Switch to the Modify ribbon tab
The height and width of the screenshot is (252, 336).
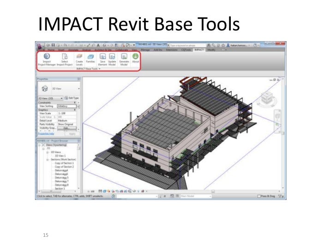[211, 50]
